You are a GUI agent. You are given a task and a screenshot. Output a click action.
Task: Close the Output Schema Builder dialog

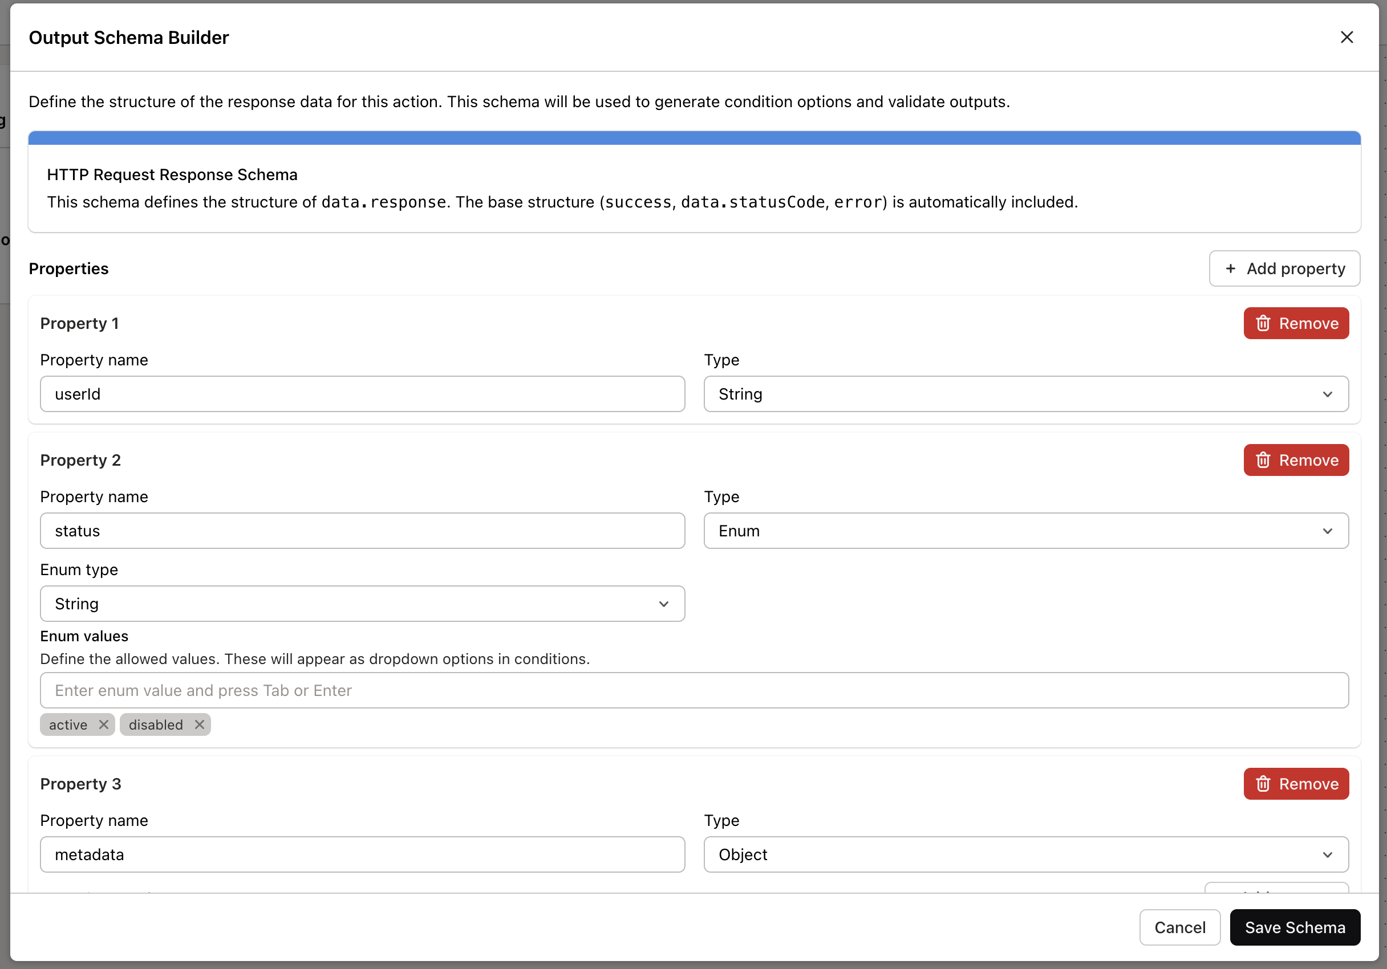click(1346, 38)
